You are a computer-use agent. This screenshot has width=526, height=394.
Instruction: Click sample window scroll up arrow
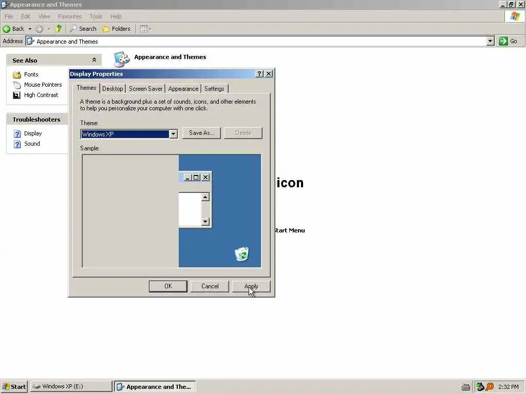(205, 197)
